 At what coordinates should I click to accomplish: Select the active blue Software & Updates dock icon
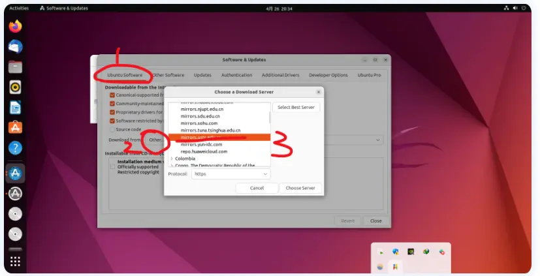click(15, 173)
